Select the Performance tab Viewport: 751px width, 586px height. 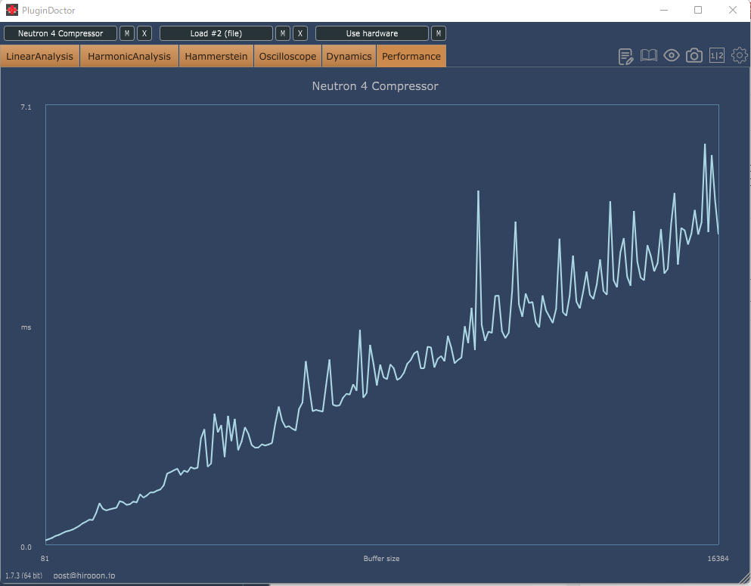[411, 56]
